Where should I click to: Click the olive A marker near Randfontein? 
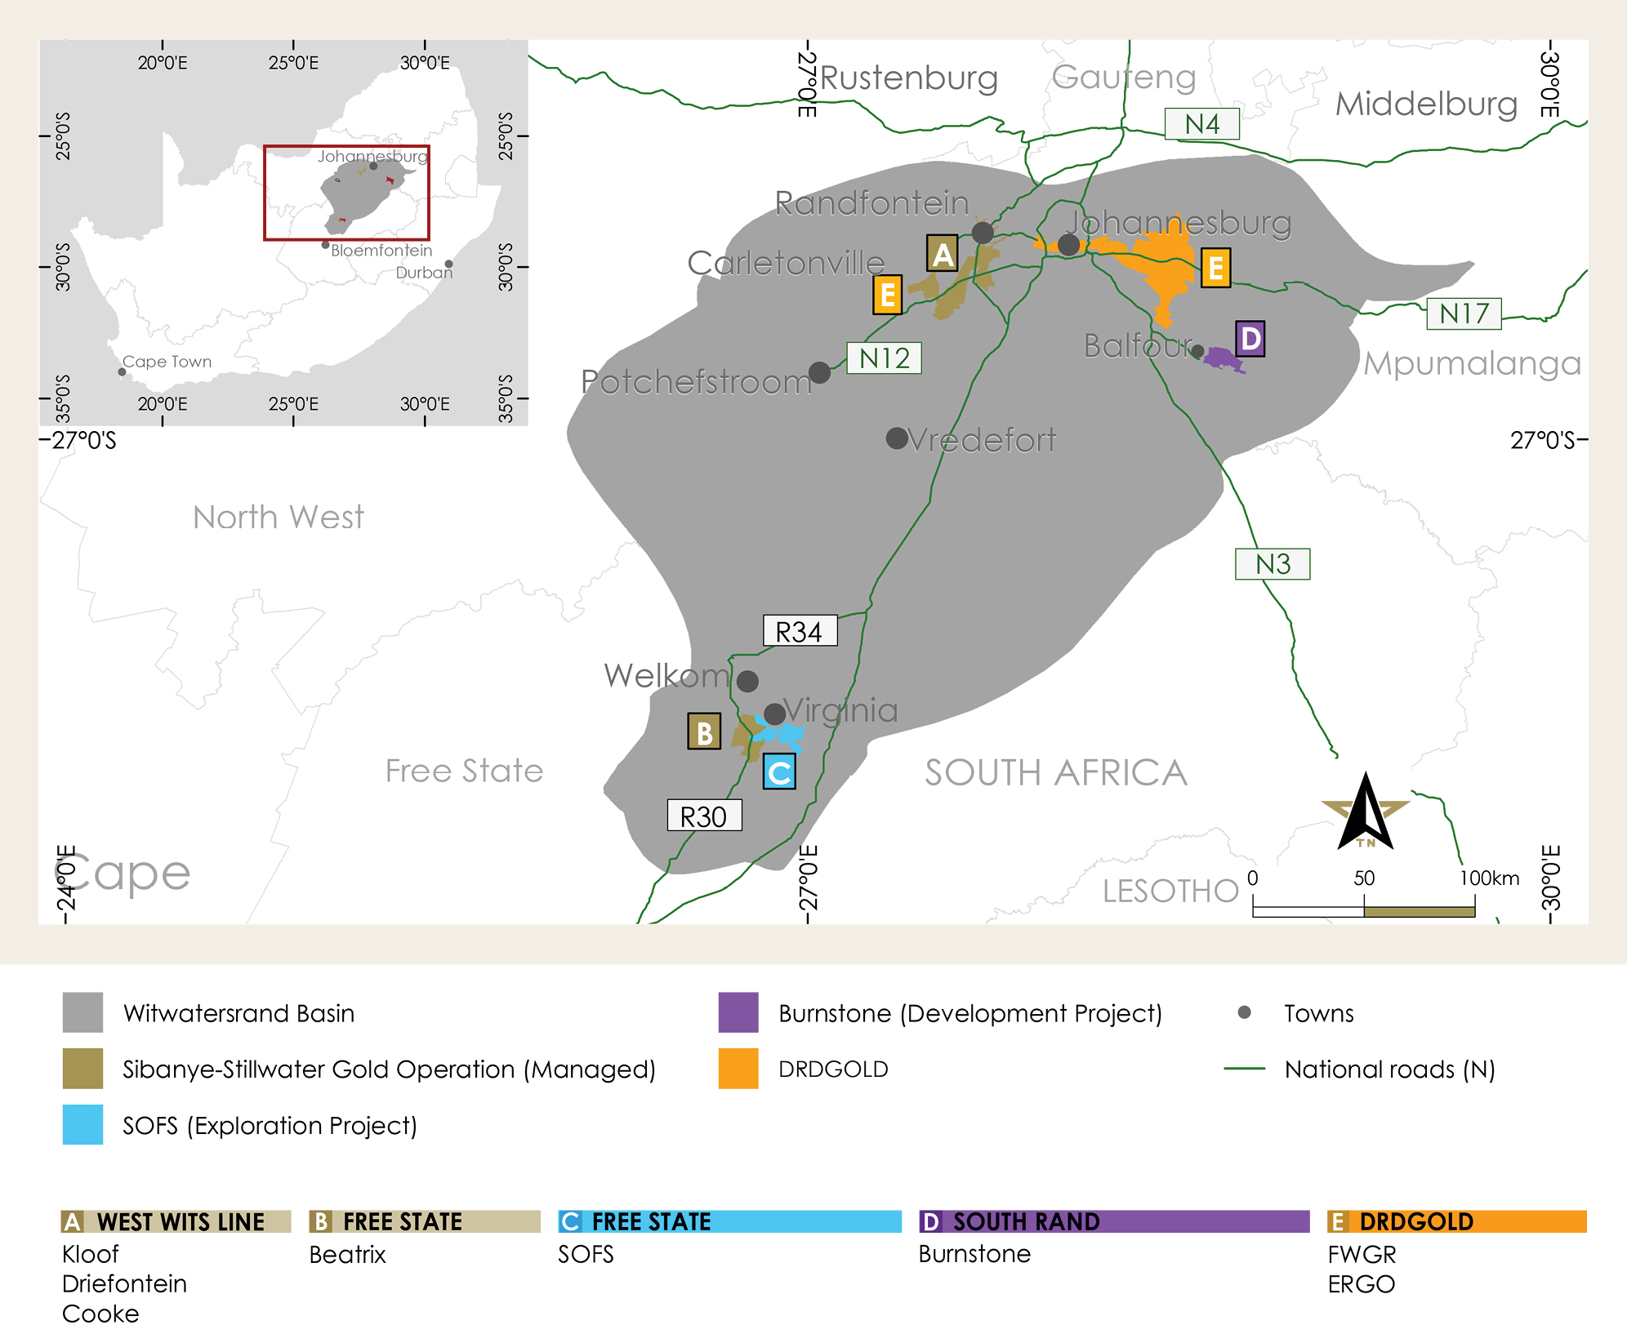(x=942, y=254)
